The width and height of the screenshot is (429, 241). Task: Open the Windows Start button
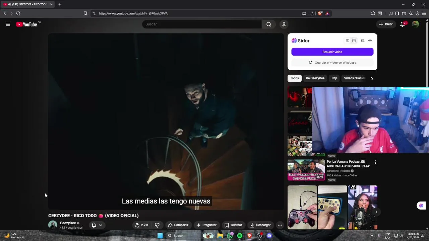tap(160, 236)
